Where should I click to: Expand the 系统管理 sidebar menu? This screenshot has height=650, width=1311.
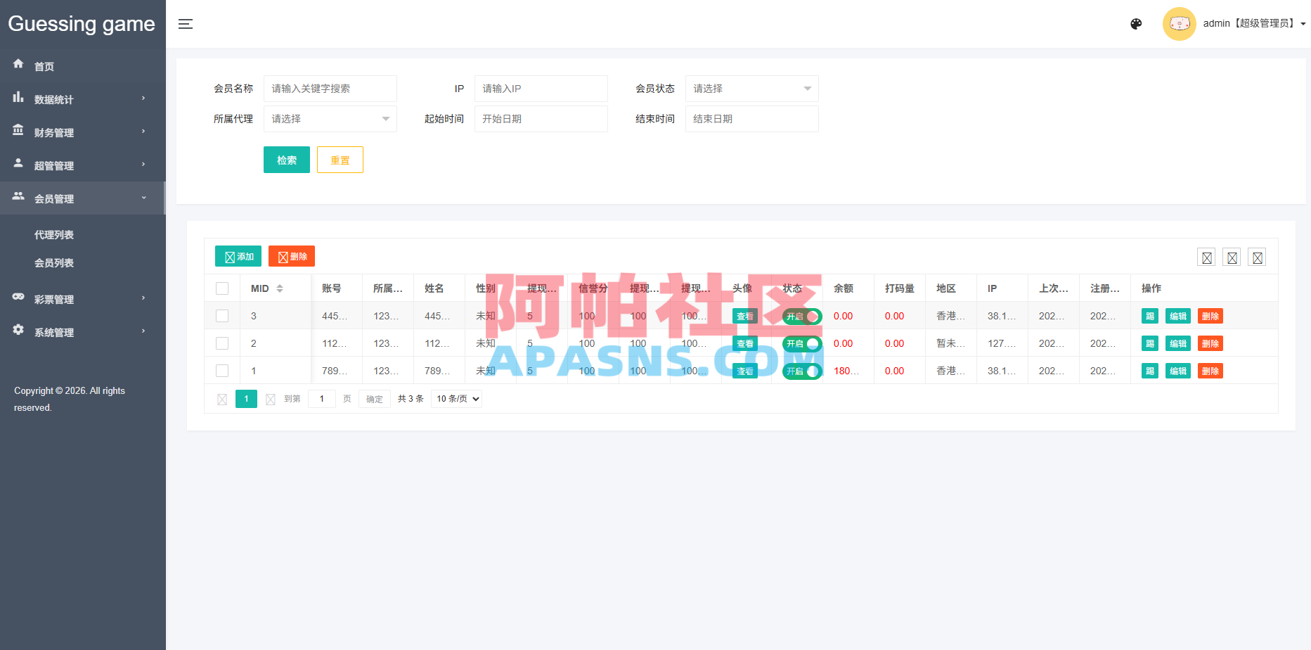tap(82, 332)
